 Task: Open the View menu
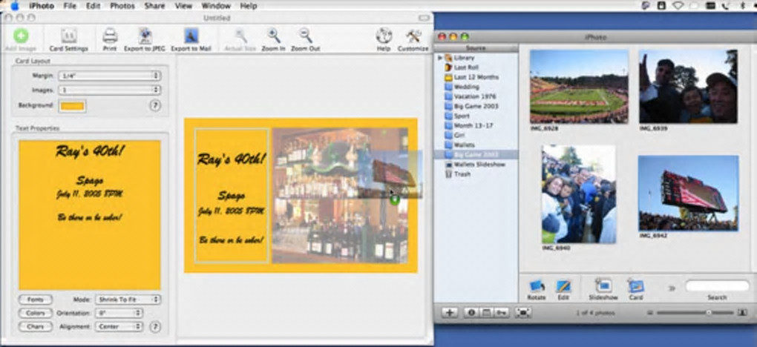point(183,6)
